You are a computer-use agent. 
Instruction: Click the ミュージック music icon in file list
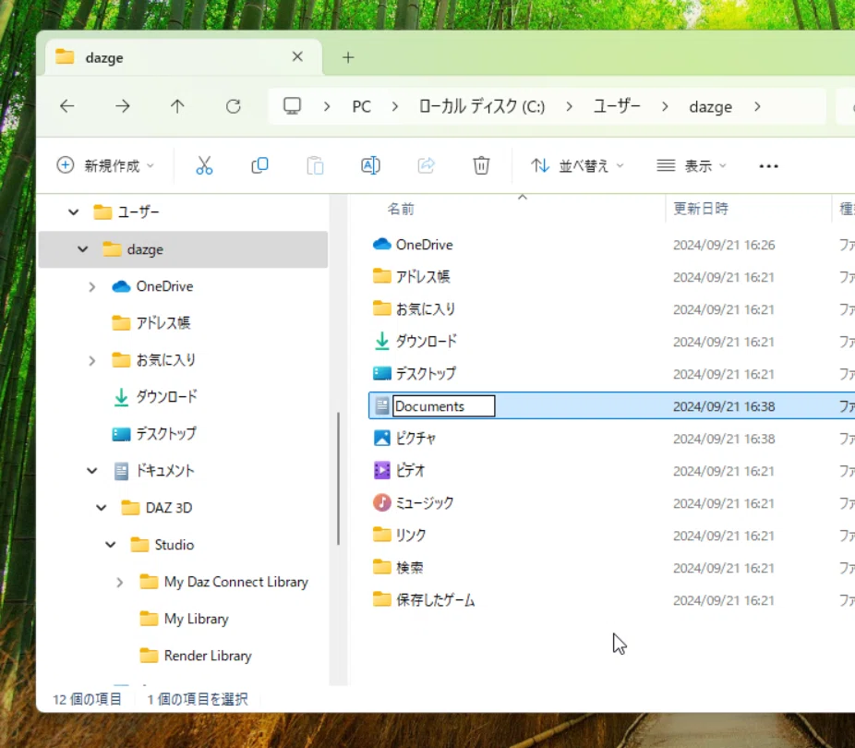[381, 502]
